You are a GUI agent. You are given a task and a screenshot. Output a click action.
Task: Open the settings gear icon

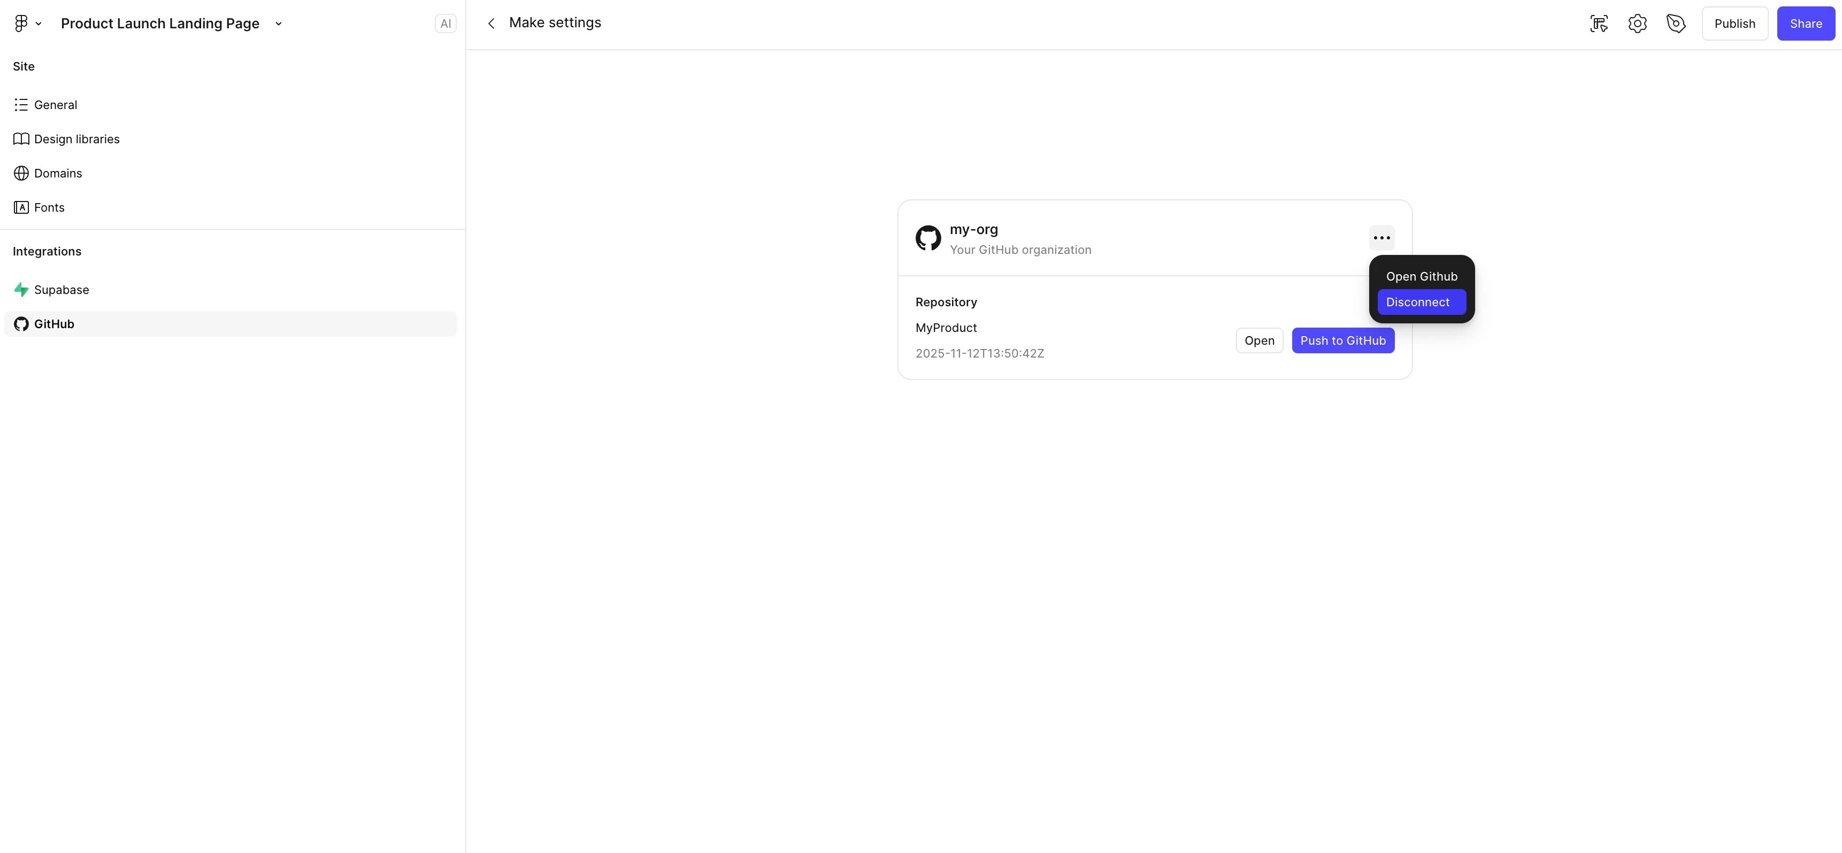(x=1638, y=24)
